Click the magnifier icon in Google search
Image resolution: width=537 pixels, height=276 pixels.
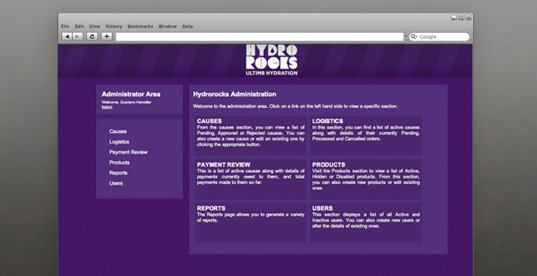pyautogui.click(x=414, y=37)
